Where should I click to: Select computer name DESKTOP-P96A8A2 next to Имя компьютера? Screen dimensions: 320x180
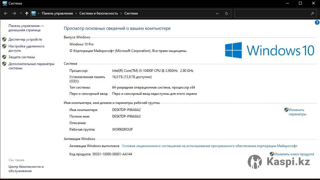(x=126, y=110)
